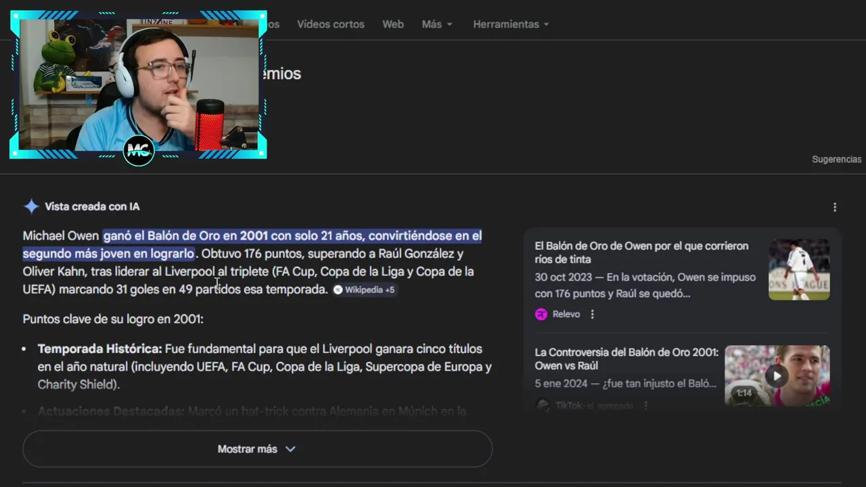
Task: Click the MC logo on webcam overlay
Action: [x=139, y=150]
